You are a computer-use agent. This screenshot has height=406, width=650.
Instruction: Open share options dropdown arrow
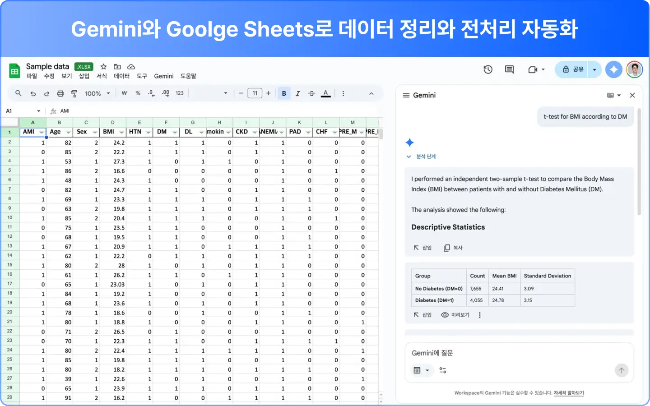tap(594, 69)
